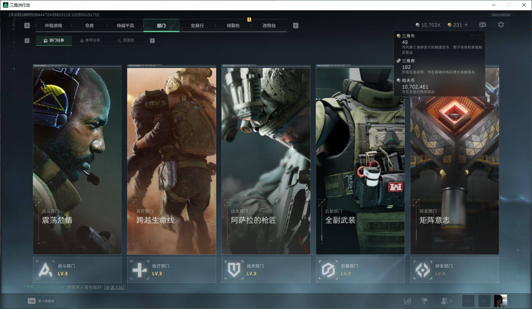
Task: Switch to 开始游戏 tab
Action: (x=53, y=26)
